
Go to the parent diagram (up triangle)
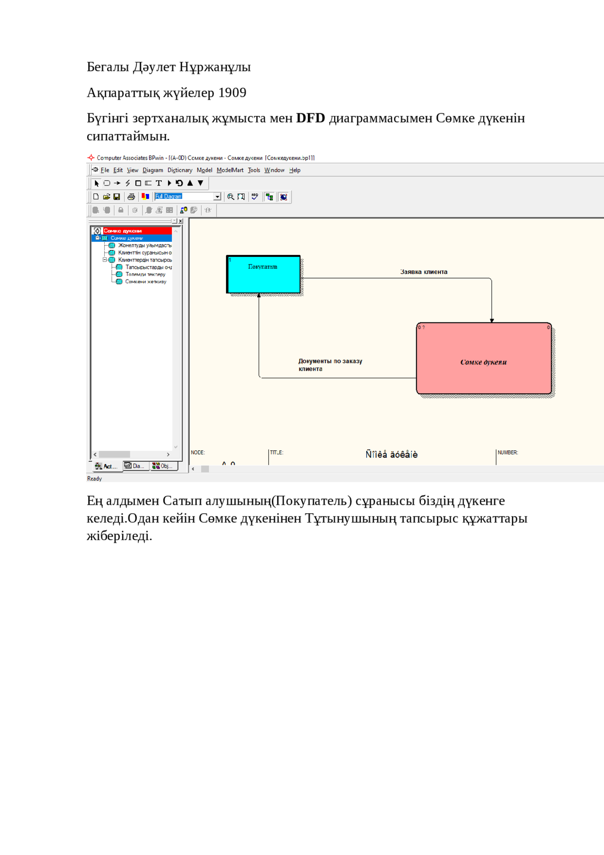pyautogui.click(x=190, y=183)
